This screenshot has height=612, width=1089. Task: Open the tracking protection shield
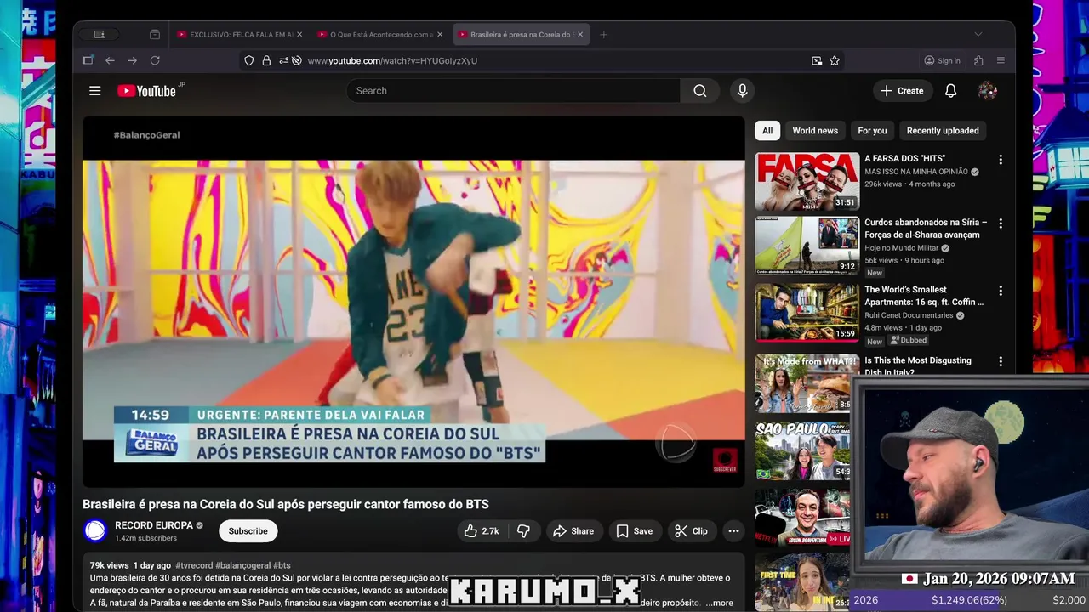point(248,61)
